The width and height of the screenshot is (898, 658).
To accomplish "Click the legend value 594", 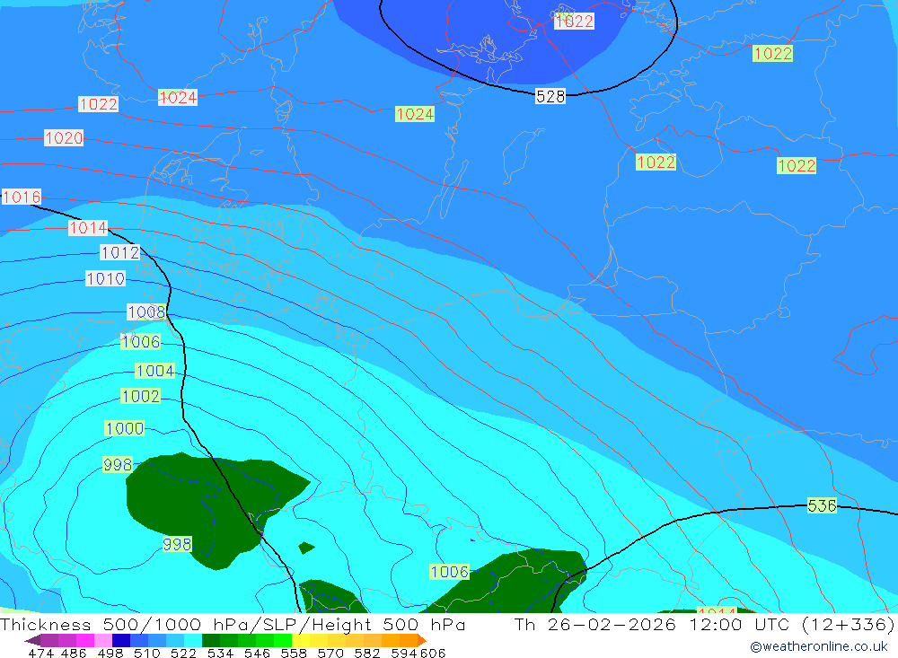I will (x=404, y=653).
